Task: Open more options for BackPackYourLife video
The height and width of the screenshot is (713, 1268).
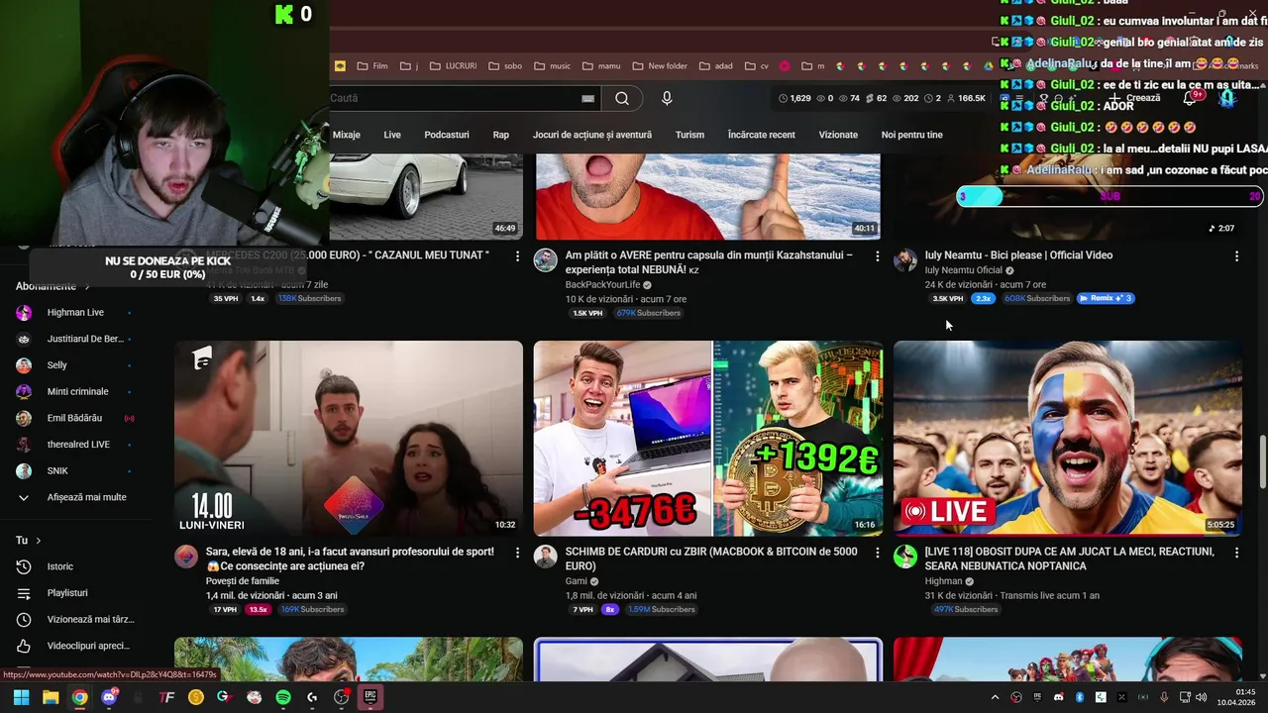Action: pyautogui.click(x=877, y=255)
